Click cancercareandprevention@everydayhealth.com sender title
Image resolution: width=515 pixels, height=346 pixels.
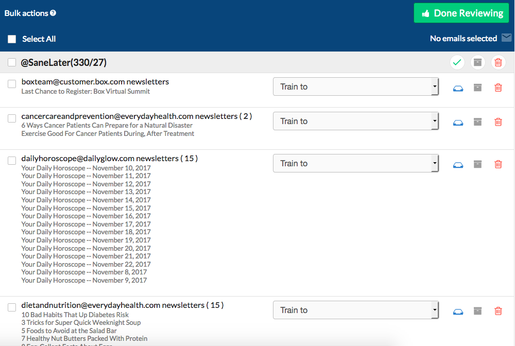click(x=136, y=116)
